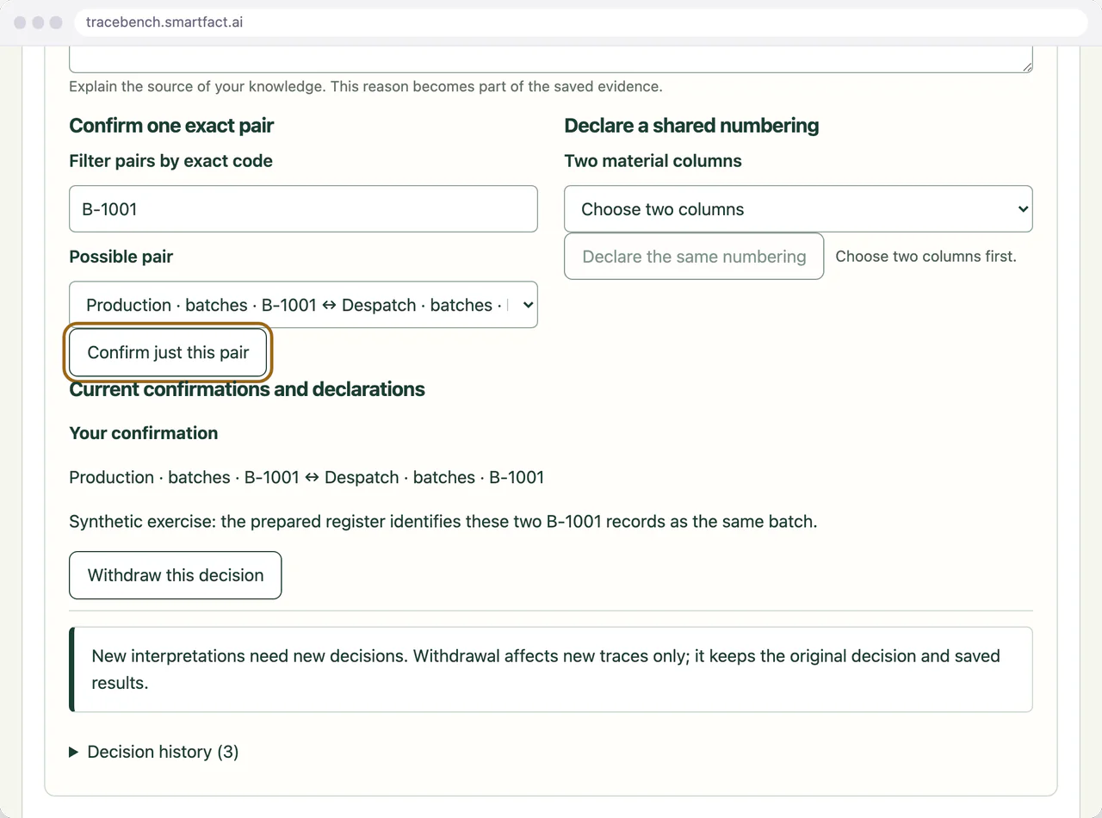Click the Declare the same numbering button
Screen dimensions: 1102x818
click(x=694, y=257)
